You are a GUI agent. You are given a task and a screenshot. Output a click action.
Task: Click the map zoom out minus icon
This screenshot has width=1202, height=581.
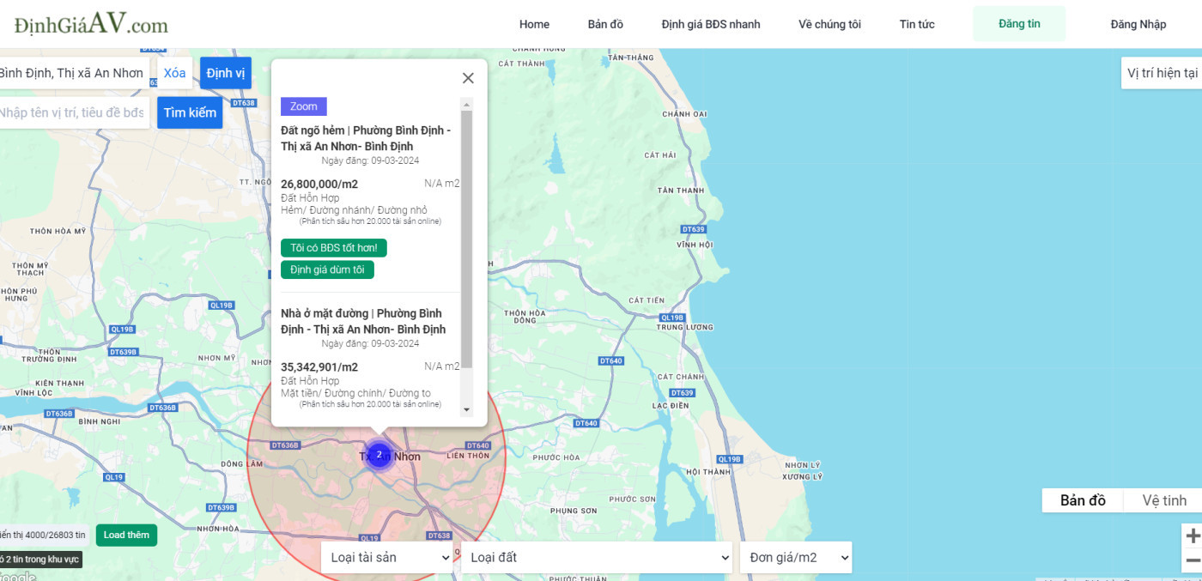pyautogui.click(x=1193, y=560)
